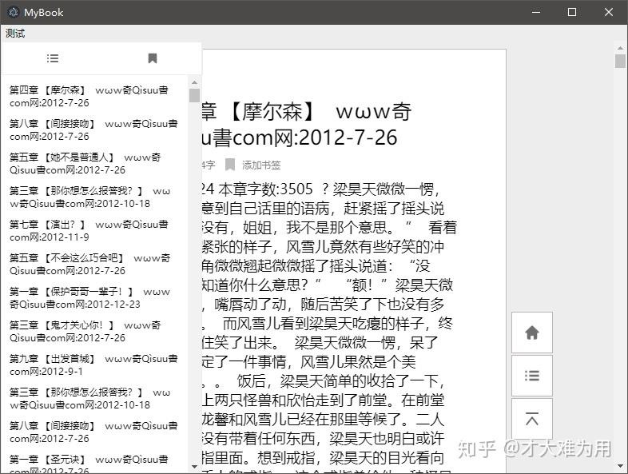Switch to the chapter list tab
This screenshot has height=474, width=628.
53,58
